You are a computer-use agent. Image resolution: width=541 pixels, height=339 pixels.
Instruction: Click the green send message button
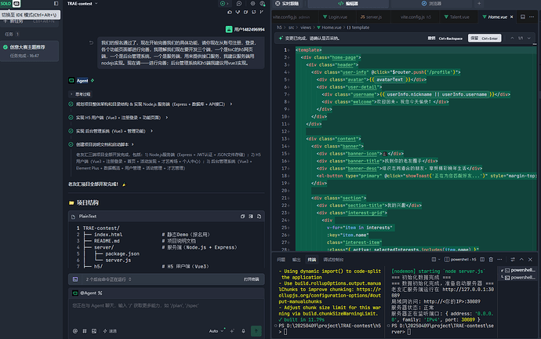coord(256,331)
